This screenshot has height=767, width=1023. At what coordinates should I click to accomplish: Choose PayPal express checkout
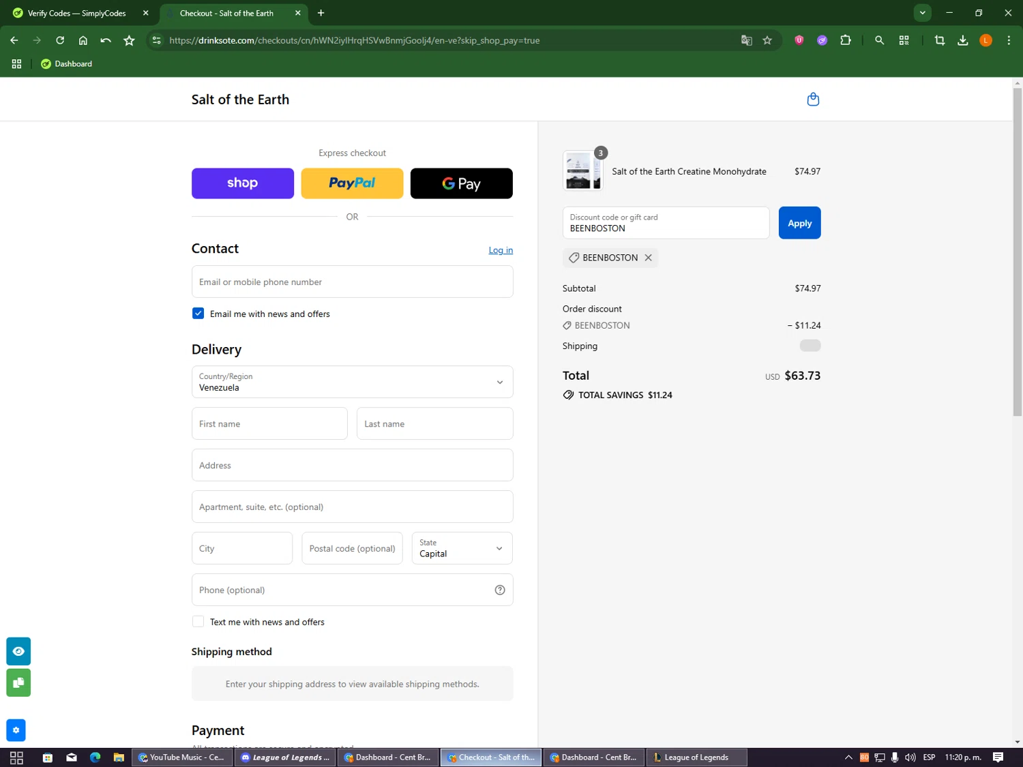click(x=353, y=183)
